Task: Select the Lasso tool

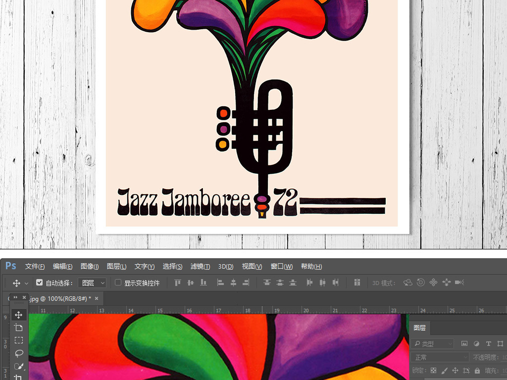Action: tap(18, 353)
